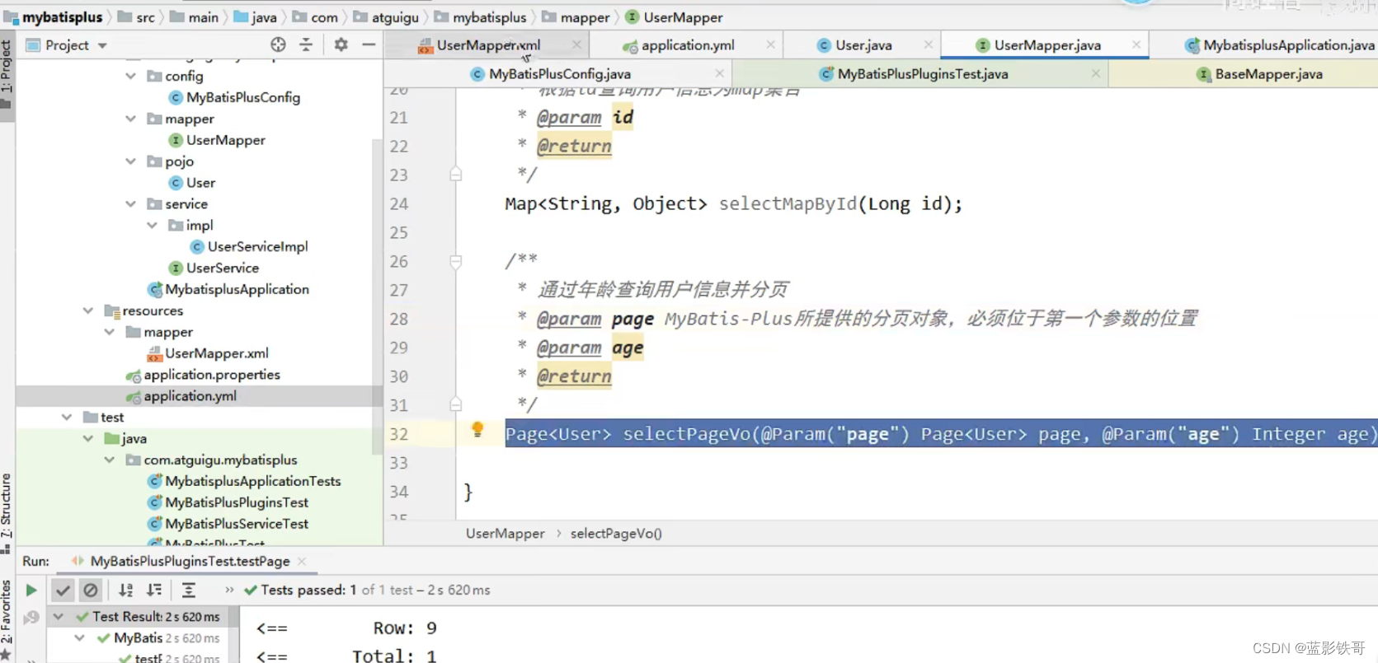1378x663 pixels.
Task: Toggle show passed tests checkmark button
Action: (62, 590)
